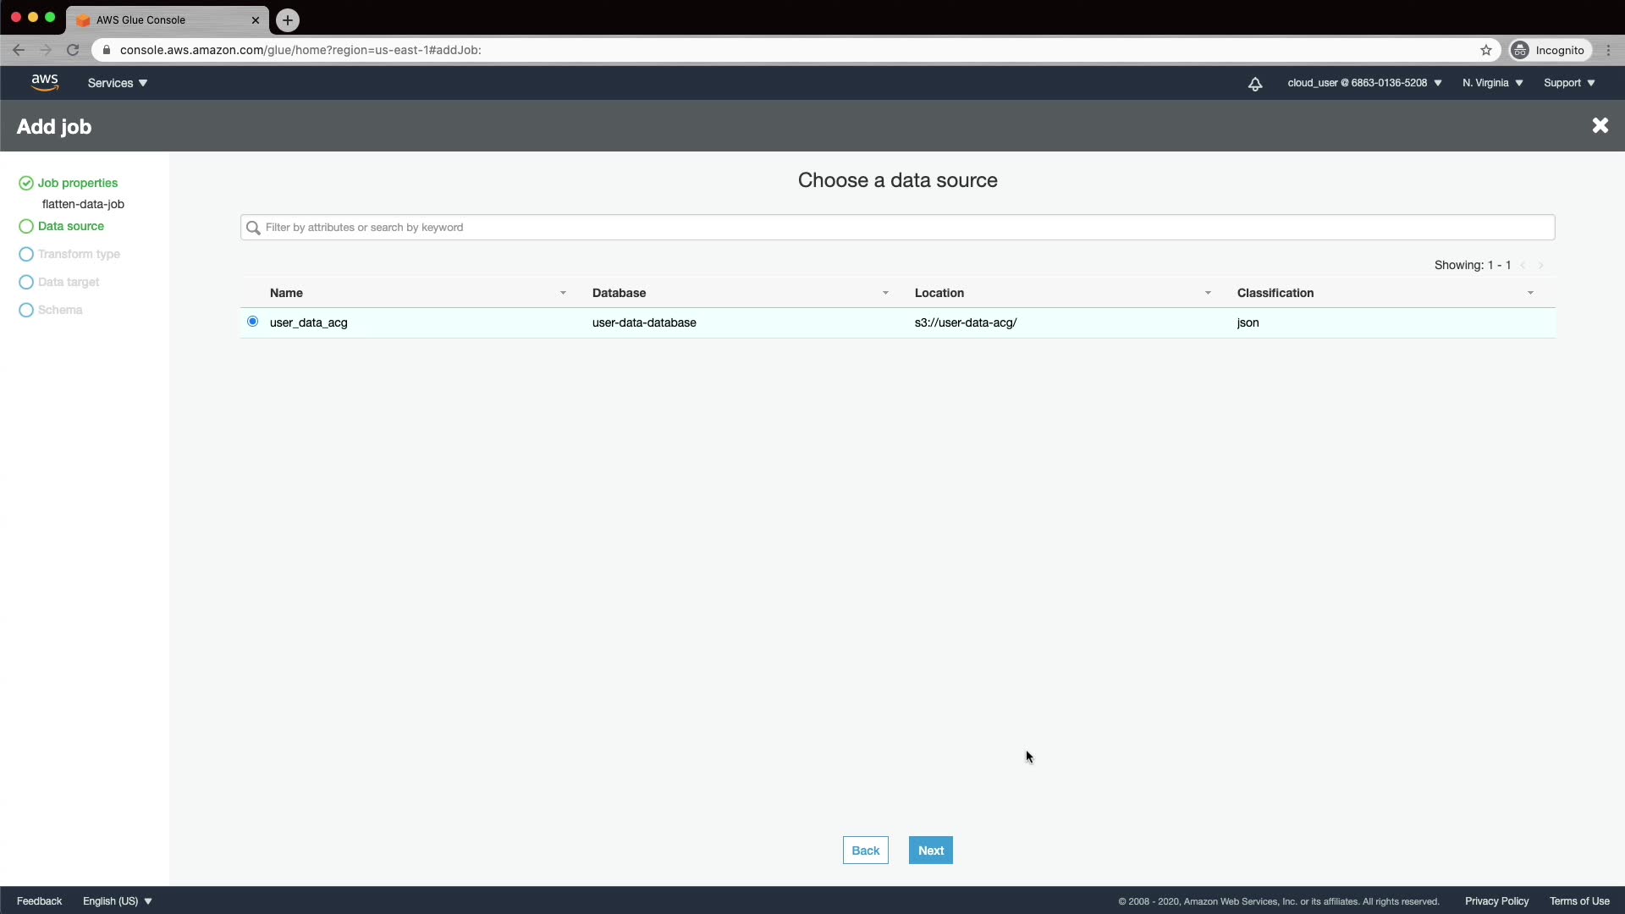Bookmark page with the star icon
Image resolution: width=1625 pixels, height=914 pixels.
(1486, 50)
